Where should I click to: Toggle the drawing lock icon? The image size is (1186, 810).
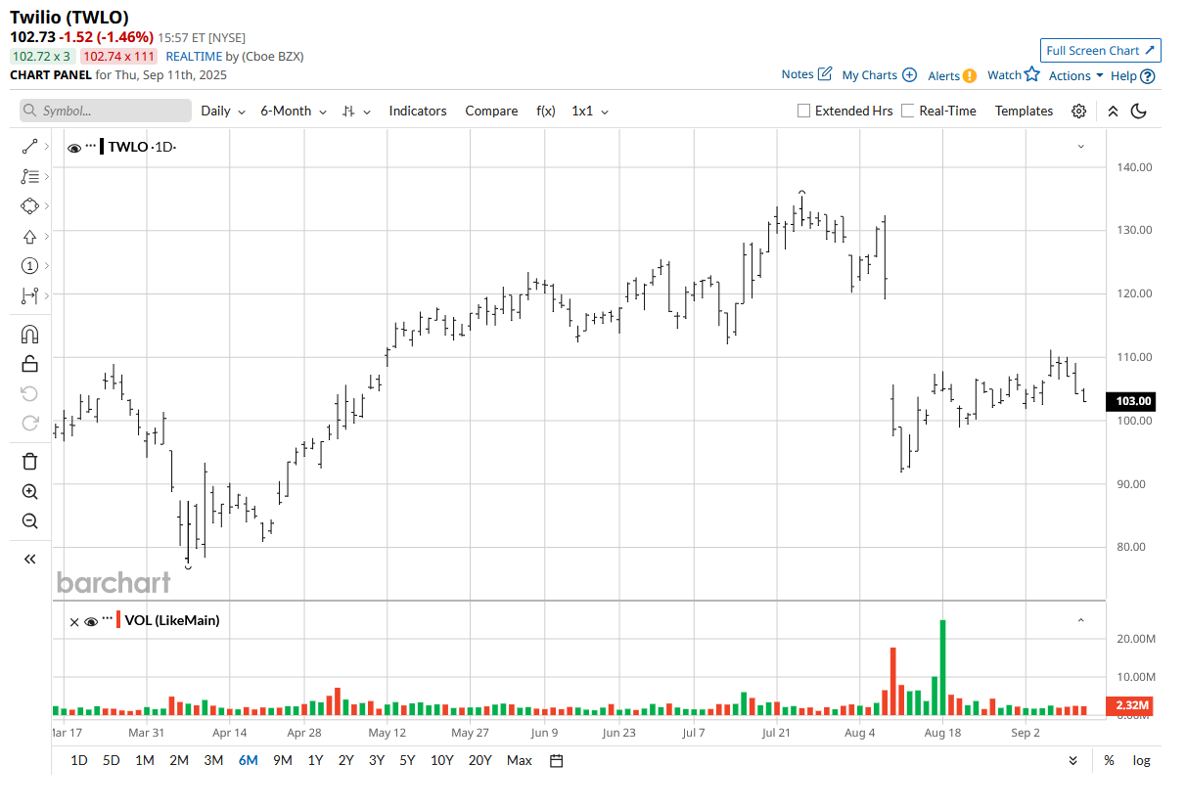[x=29, y=364]
